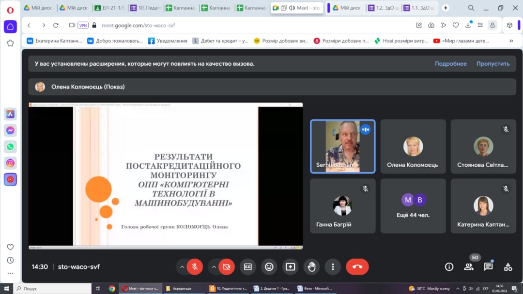Expand hidden system tray icons
The image size is (523, 294).
click(458, 288)
